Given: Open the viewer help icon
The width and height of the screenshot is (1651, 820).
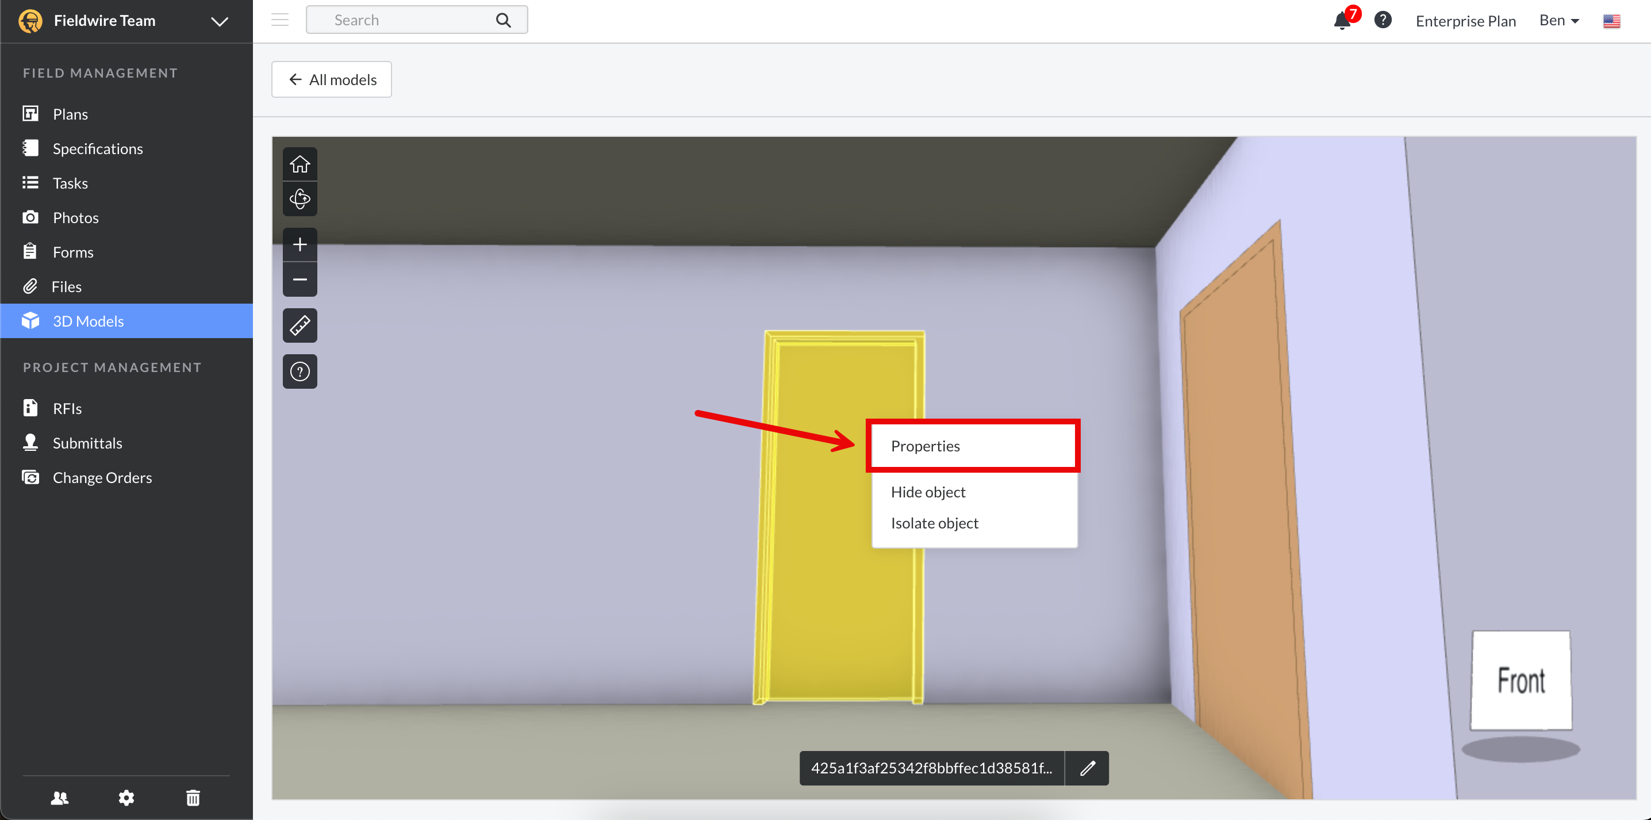Looking at the screenshot, I should click(300, 372).
